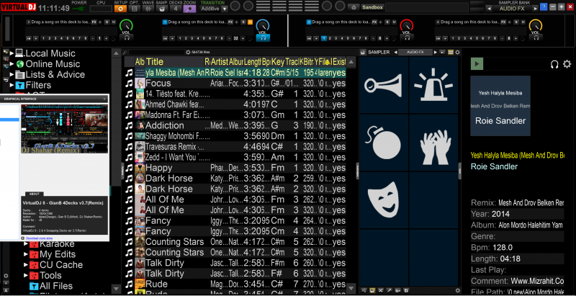Open the track info panel settings gear

coord(567,64)
